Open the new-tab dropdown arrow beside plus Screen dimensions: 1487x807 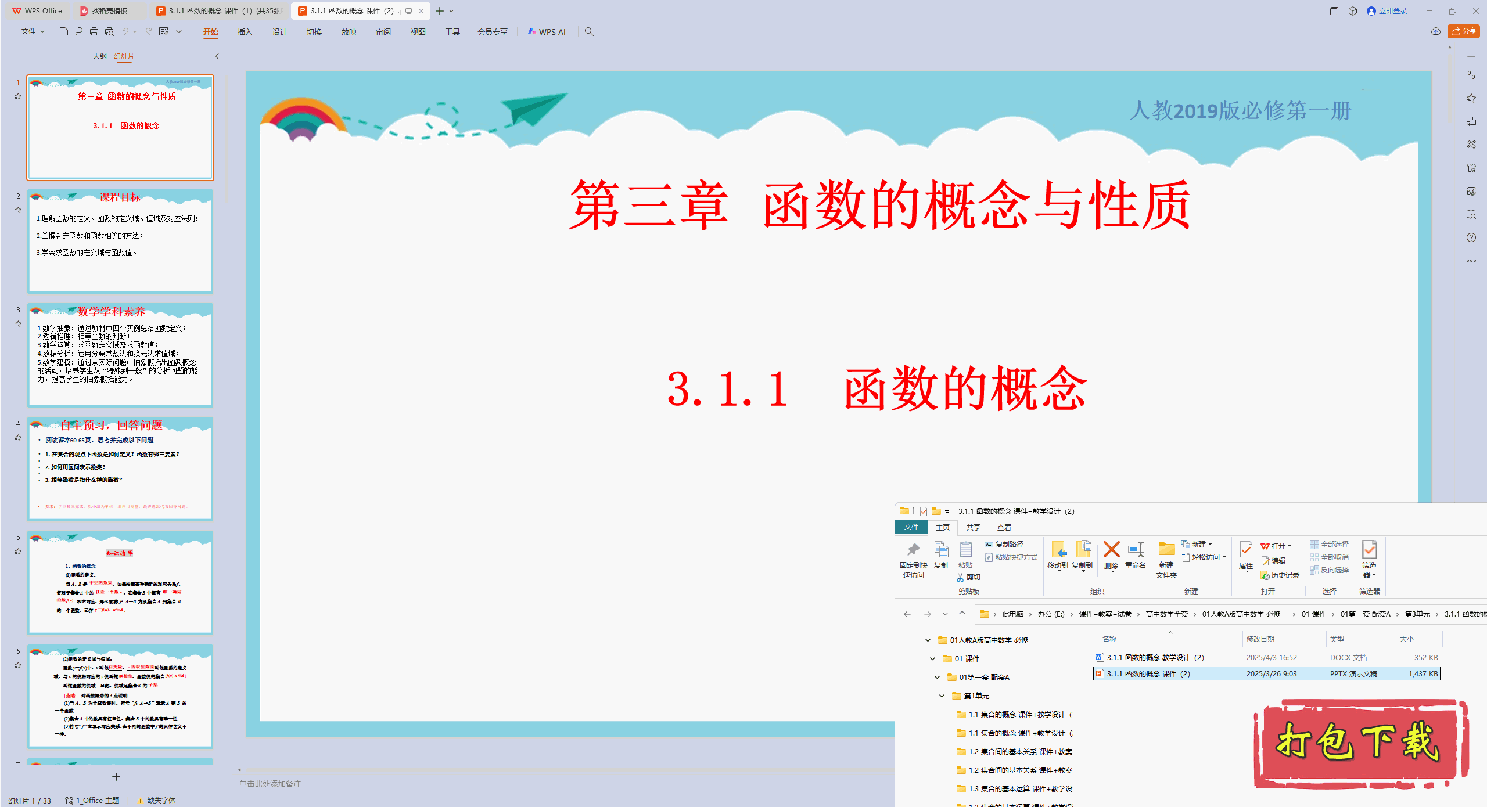(x=451, y=11)
